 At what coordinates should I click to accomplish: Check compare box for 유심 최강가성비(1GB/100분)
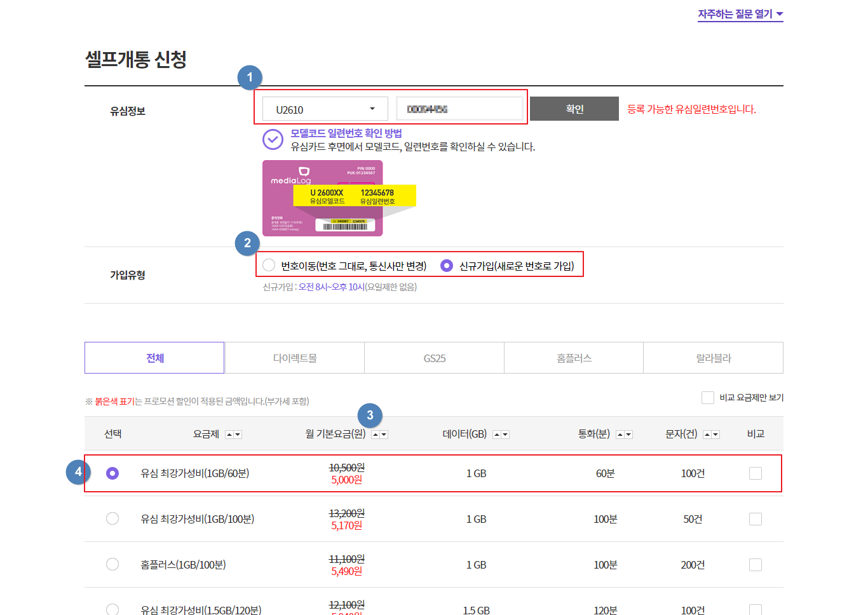(756, 519)
